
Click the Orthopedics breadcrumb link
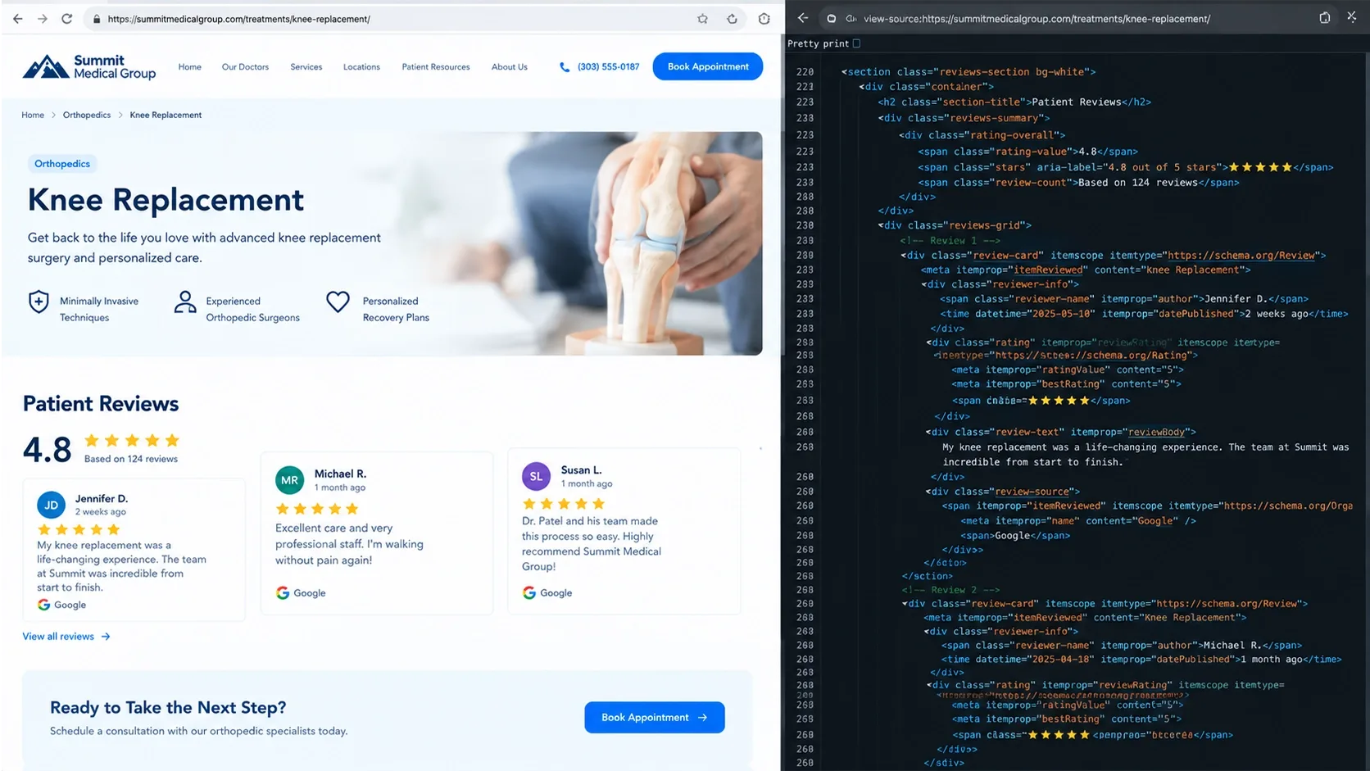87,115
